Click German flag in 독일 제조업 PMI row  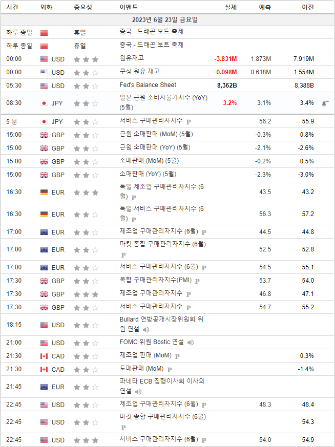point(44,193)
